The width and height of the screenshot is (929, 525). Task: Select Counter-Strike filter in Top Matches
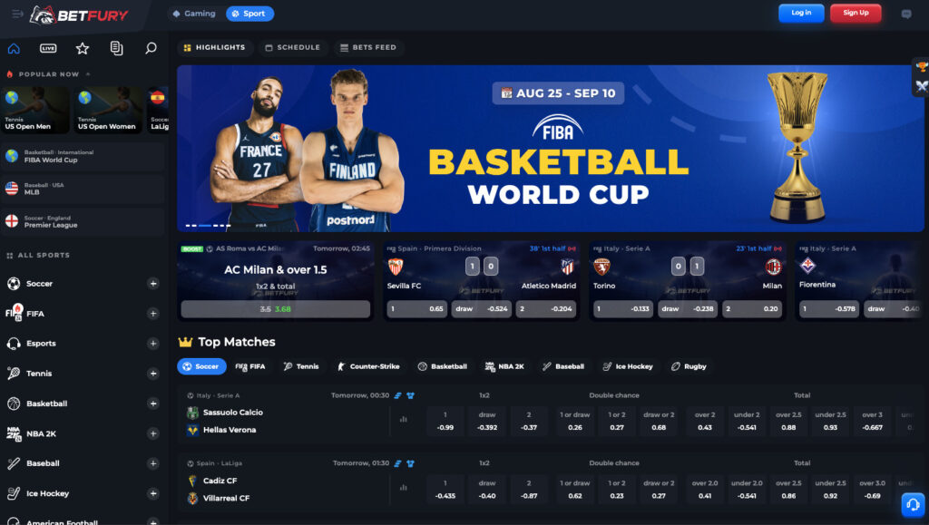point(368,367)
